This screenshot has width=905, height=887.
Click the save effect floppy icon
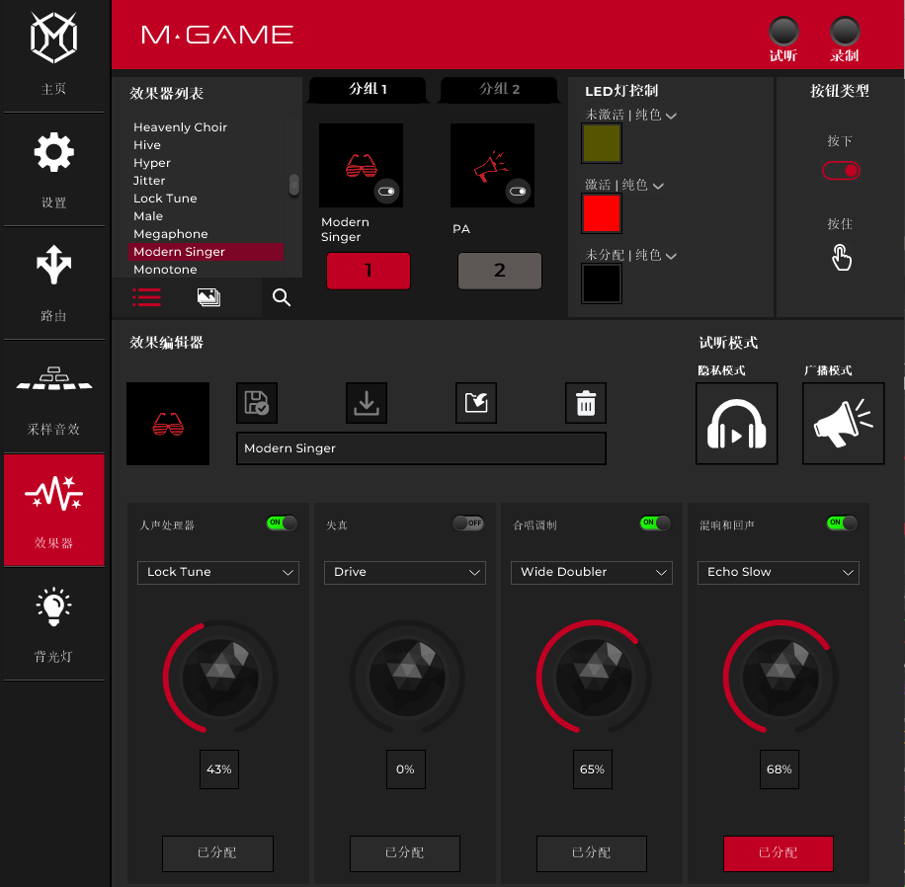pos(257,402)
